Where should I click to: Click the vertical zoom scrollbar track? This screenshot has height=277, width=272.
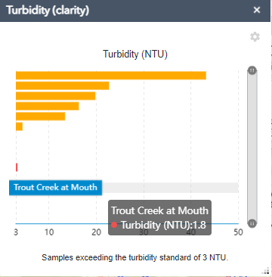point(252,147)
